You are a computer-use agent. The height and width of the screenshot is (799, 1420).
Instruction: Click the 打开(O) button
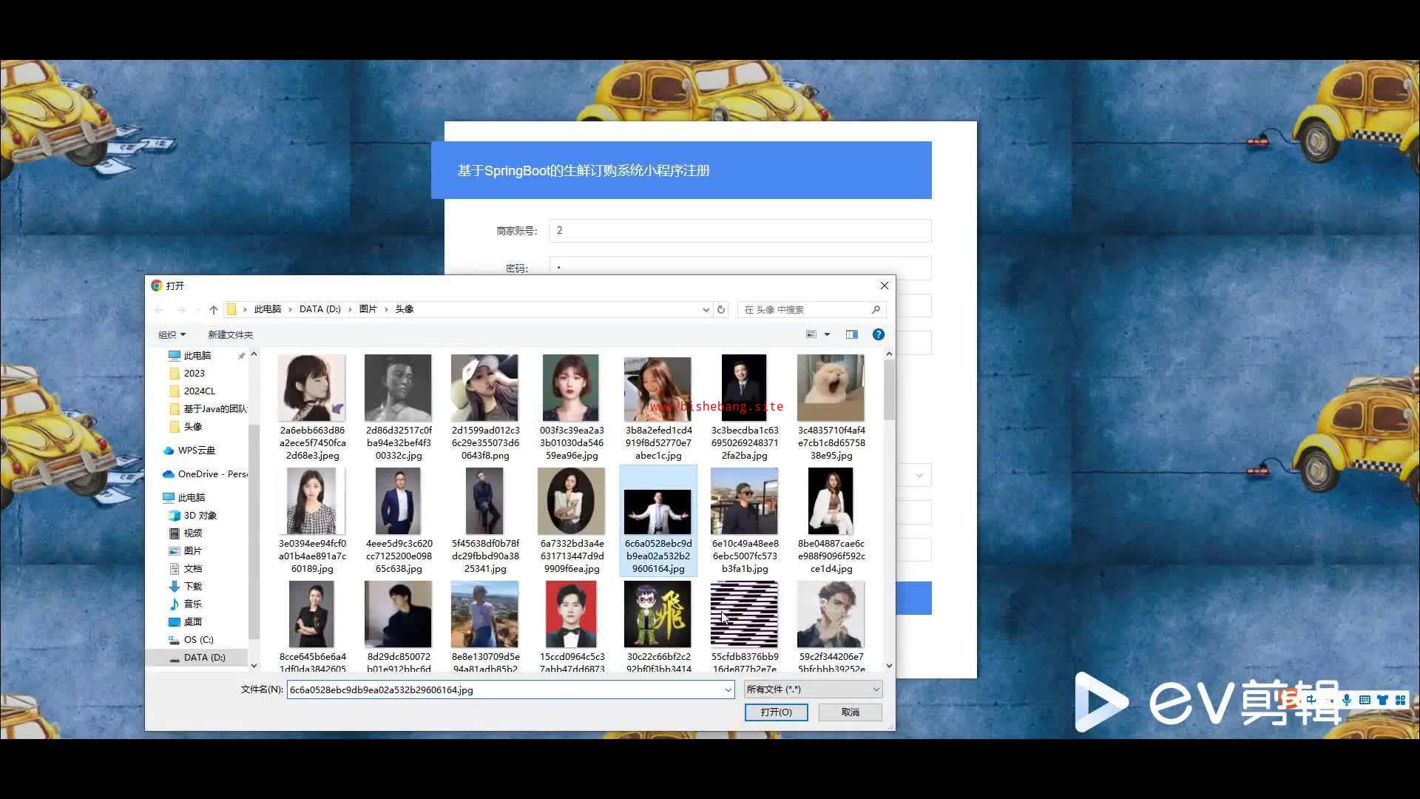[x=776, y=712]
